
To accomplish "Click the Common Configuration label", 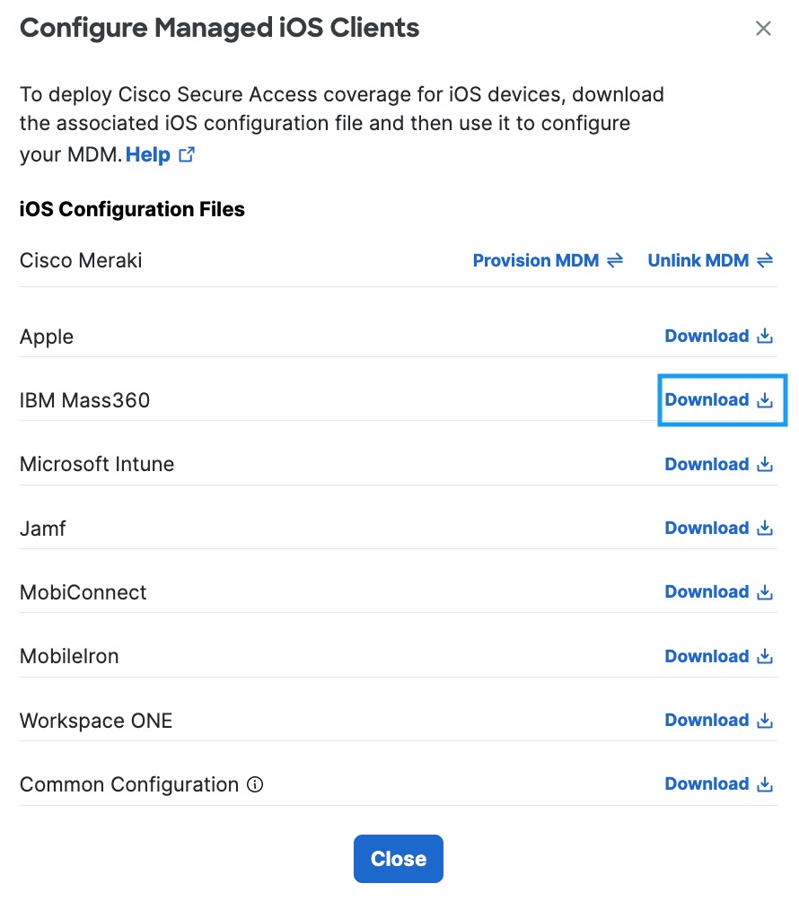I will [129, 784].
